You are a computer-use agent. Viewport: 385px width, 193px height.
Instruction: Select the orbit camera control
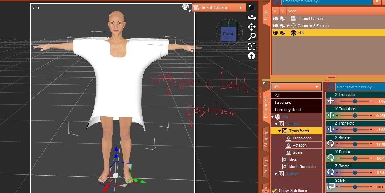252,17
